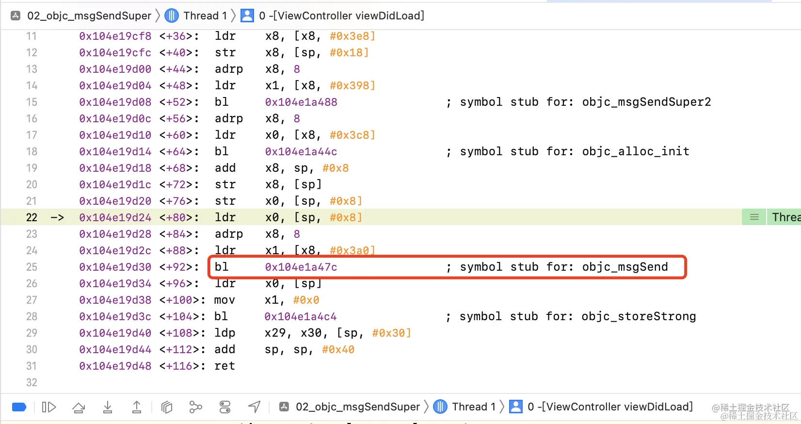Click the objc_storeStrong symbol stub comment
801x424 pixels.
571,316
